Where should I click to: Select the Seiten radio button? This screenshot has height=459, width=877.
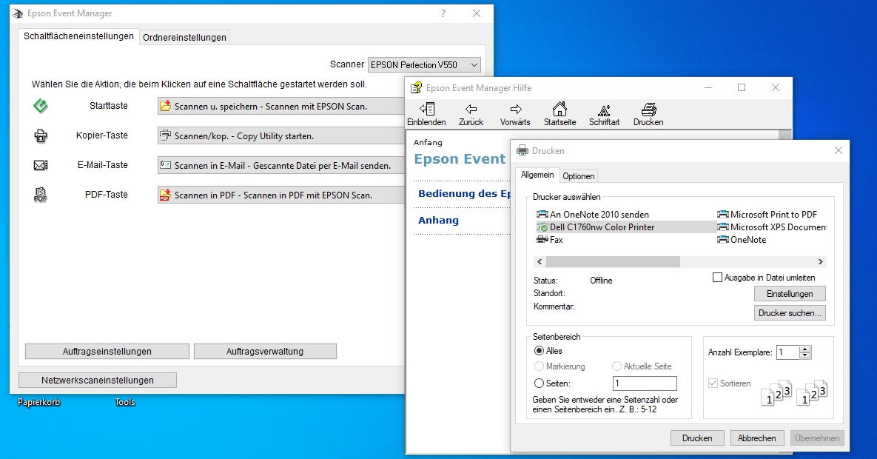pyautogui.click(x=540, y=383)
